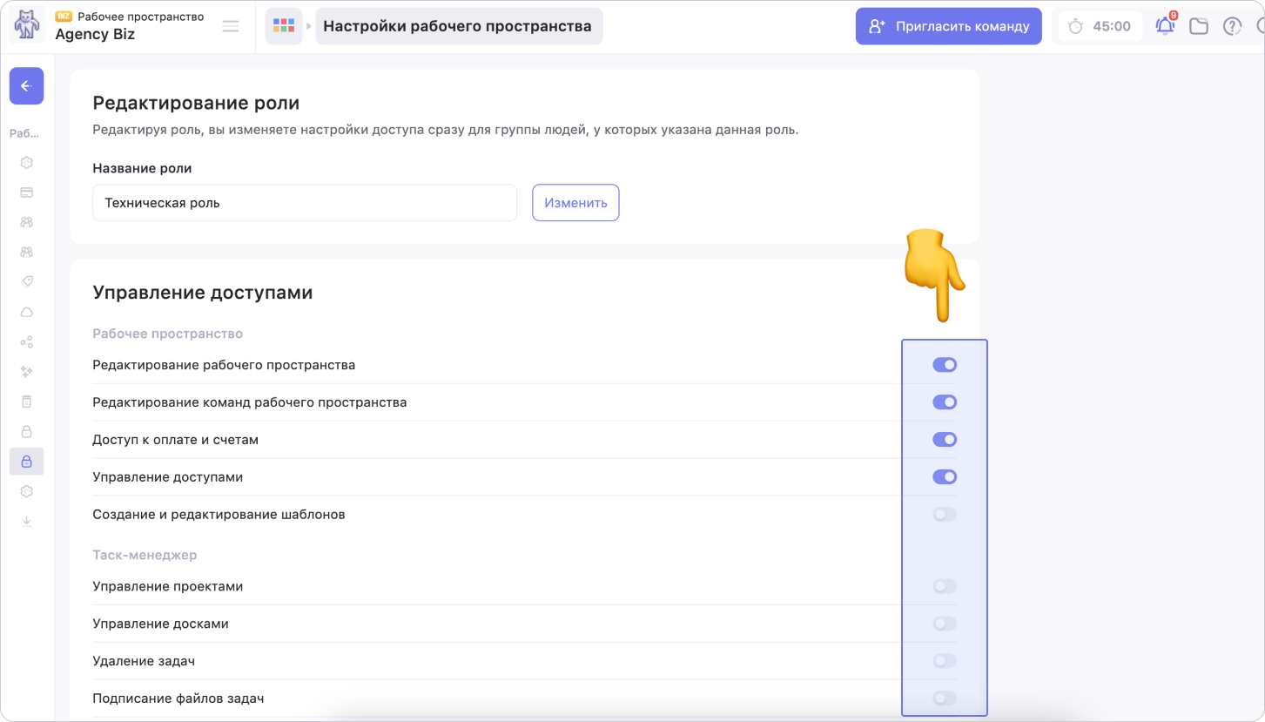This screenshot has height=722, width=1265.
Task: Open the billing card icon in sidebar
Action: [26, 192]
